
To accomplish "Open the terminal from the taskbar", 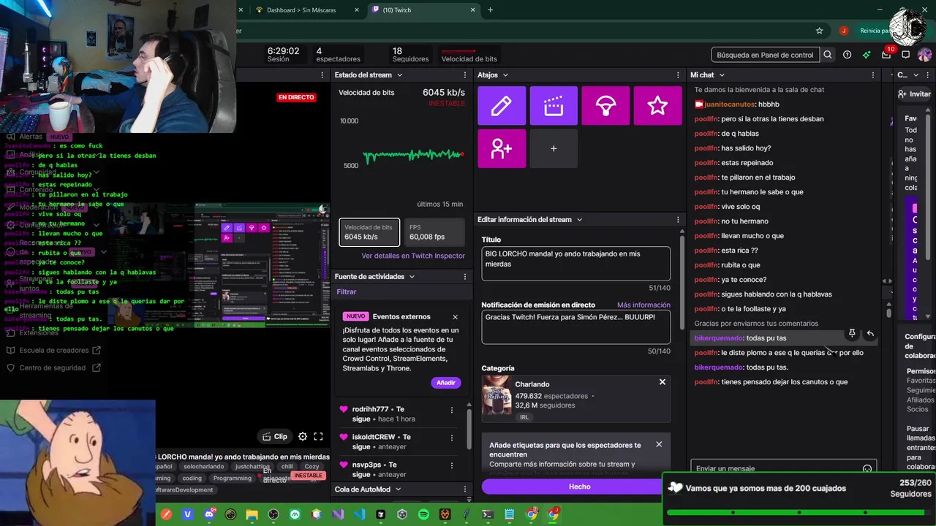I will (488, 514).
